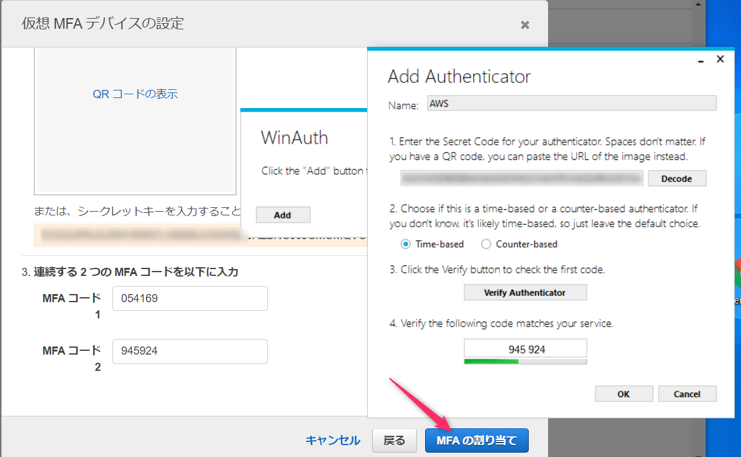Click the MFA コード 2 input field
The image size is (741, 457).
click(190, 351)
